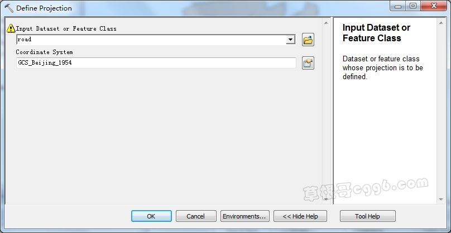
Task: Close the Define Projection dialog
Action: (x=434, y=6)
